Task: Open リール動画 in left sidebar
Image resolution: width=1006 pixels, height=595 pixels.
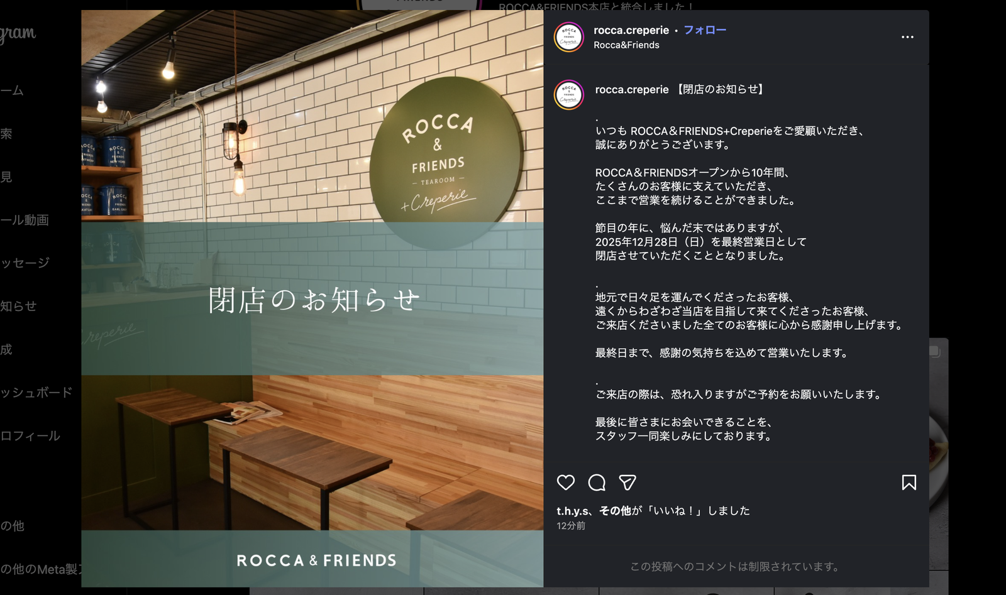Action: click(25, 220)
